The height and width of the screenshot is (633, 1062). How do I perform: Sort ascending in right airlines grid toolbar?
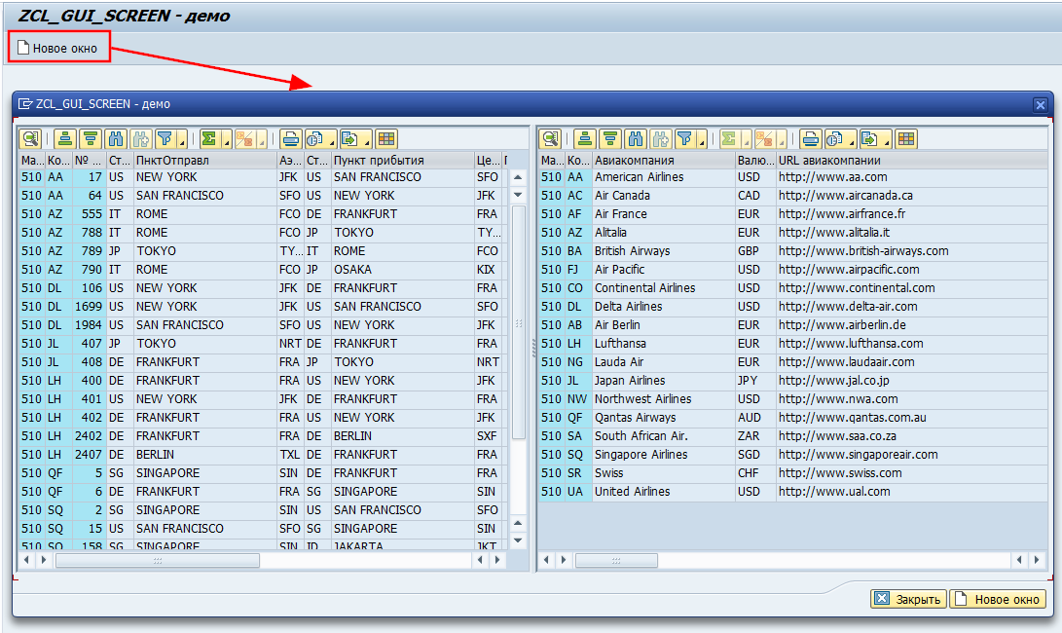point(585,139)
